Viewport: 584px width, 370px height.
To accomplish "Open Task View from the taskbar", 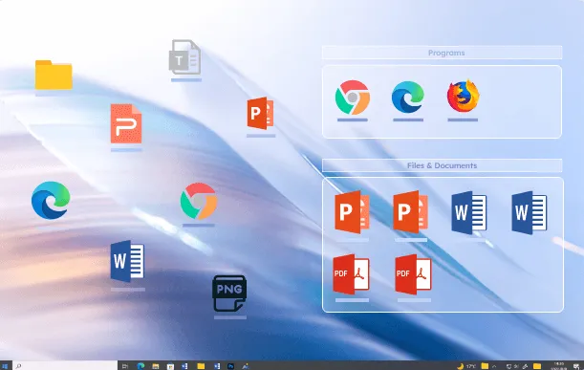I will (125, 366).
